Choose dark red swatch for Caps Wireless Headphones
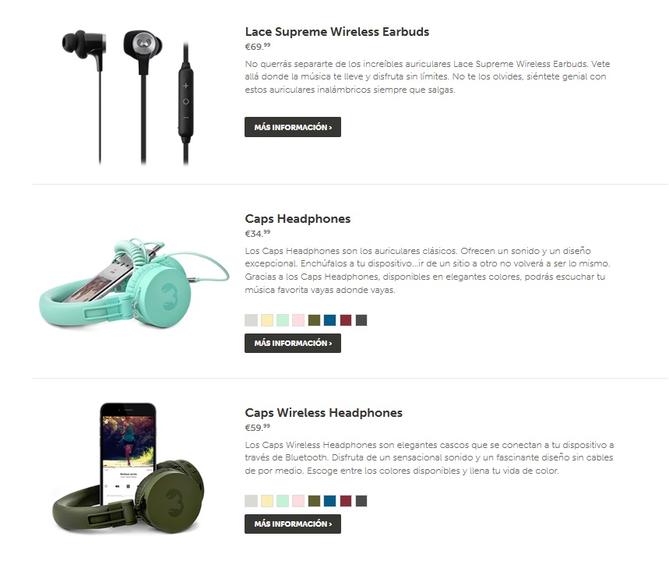 click(x=346, y=500)
